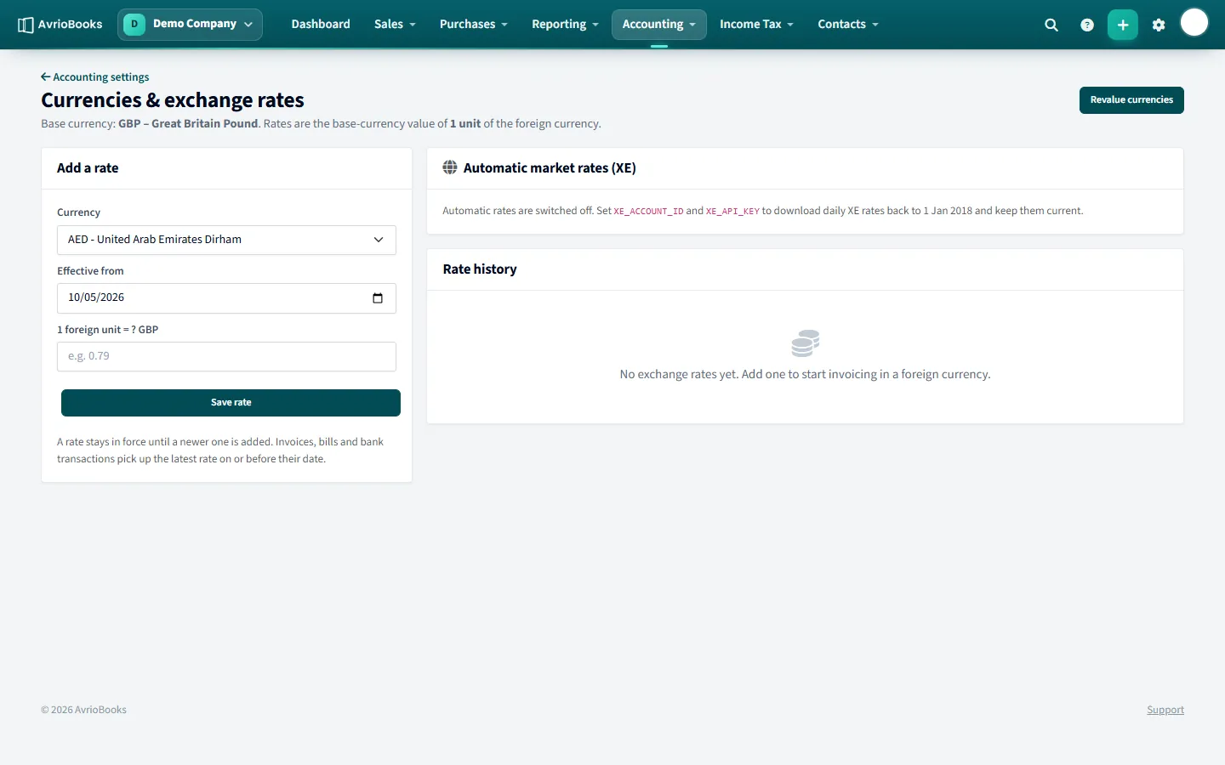Focus the Effective from date field
This screenshot has height=765, width=1225.
tap(226, 298)
